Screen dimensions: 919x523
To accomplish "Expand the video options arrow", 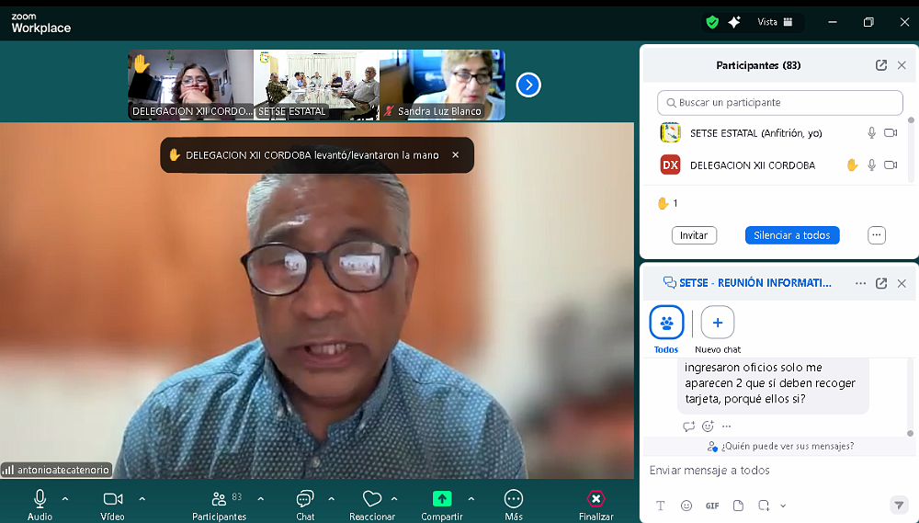I will pyautogui.click(x=142, y=498).
